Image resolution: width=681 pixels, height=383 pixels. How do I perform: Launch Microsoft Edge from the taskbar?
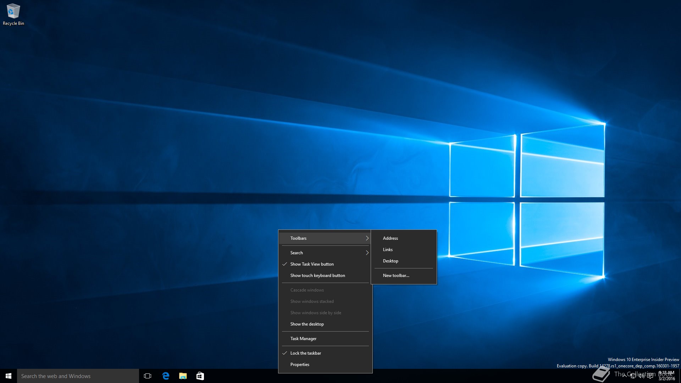coord(165,376)
